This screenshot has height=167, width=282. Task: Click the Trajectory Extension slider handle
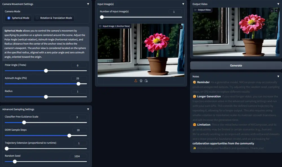pos(7,148)
